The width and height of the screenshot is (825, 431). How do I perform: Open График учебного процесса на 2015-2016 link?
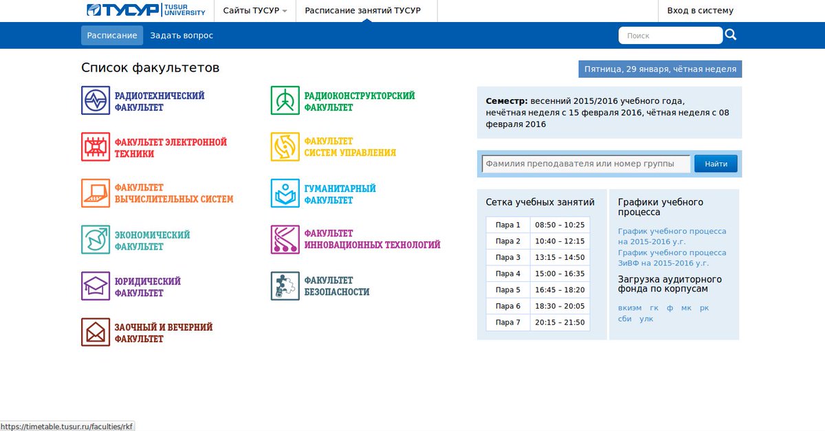672,236
